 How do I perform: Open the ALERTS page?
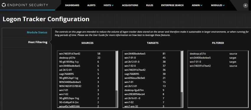coord(91,5)
